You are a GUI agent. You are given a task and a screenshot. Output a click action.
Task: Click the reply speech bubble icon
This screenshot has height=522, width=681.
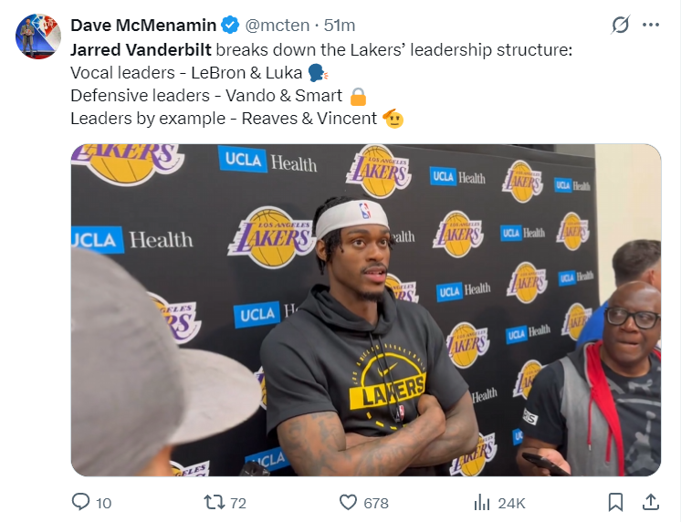point(80,502)
